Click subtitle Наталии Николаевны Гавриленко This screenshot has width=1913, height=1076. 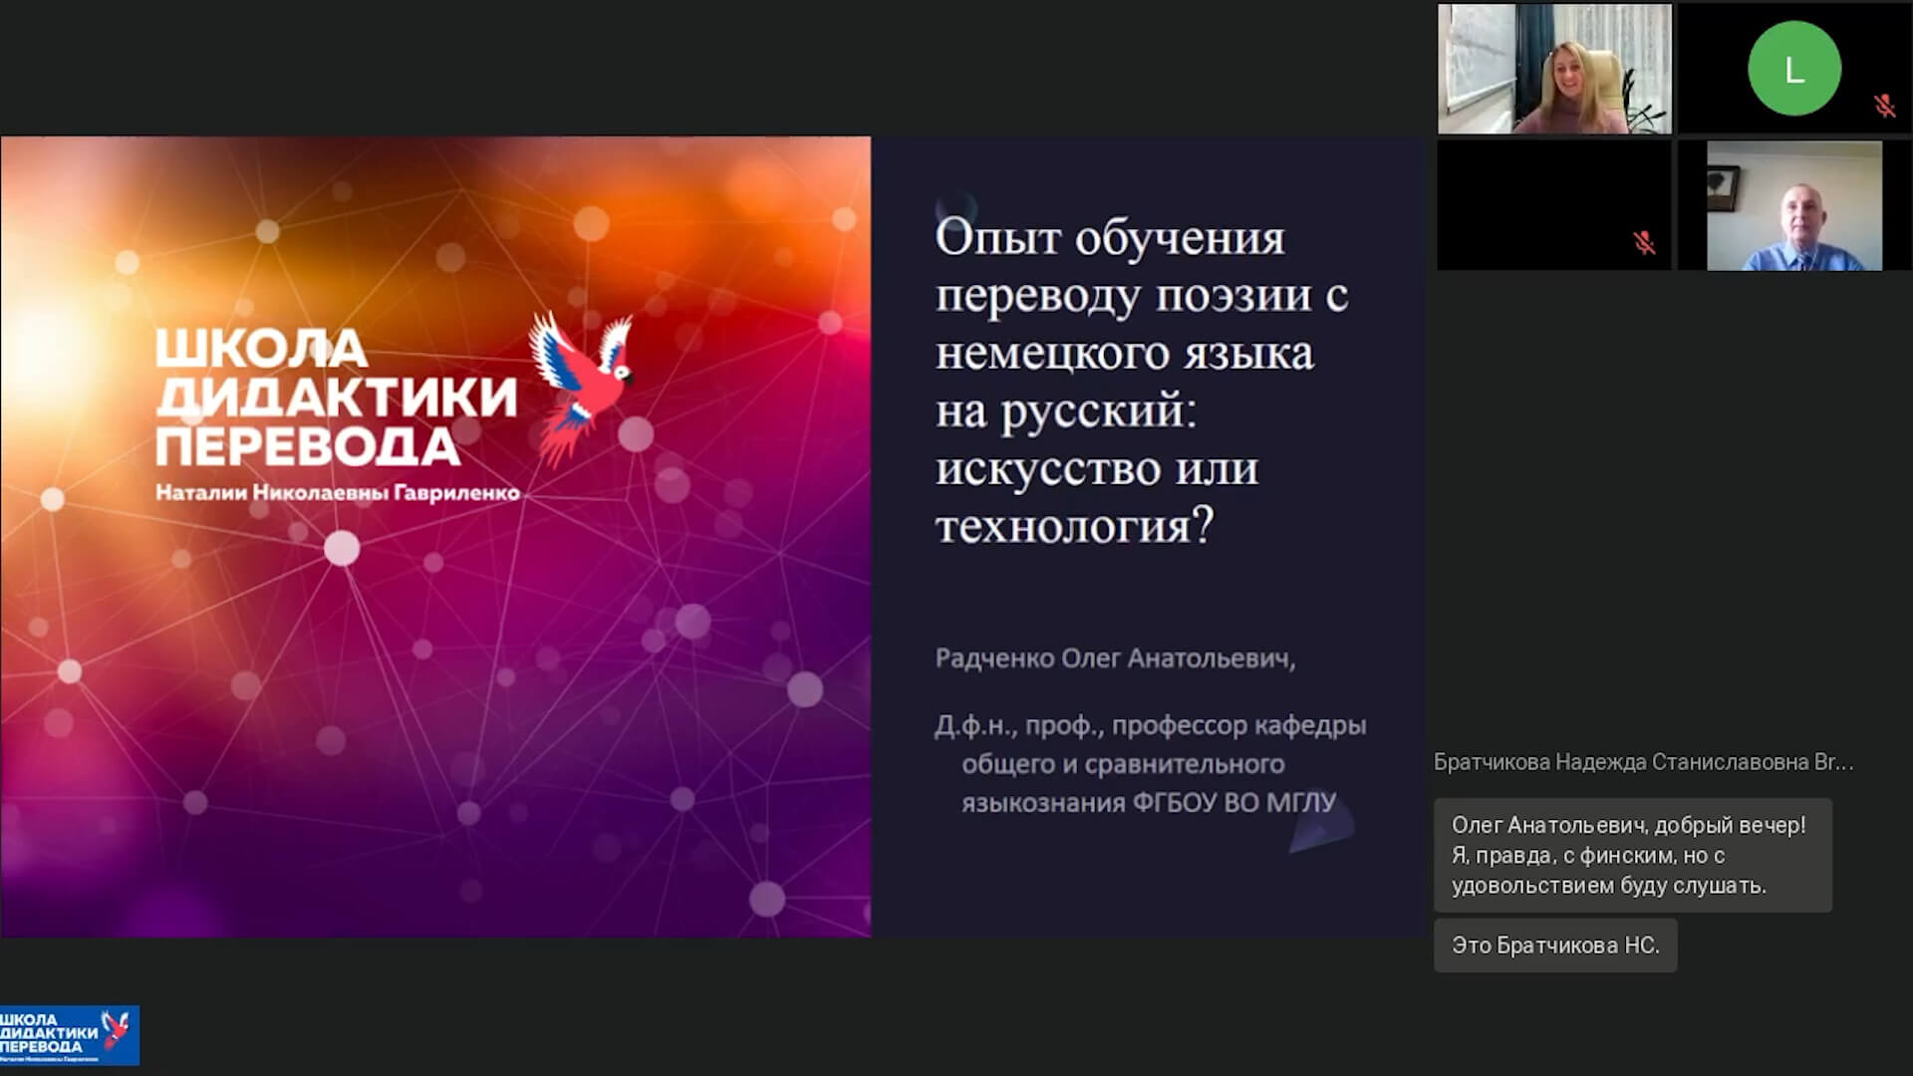click(337, 492)
